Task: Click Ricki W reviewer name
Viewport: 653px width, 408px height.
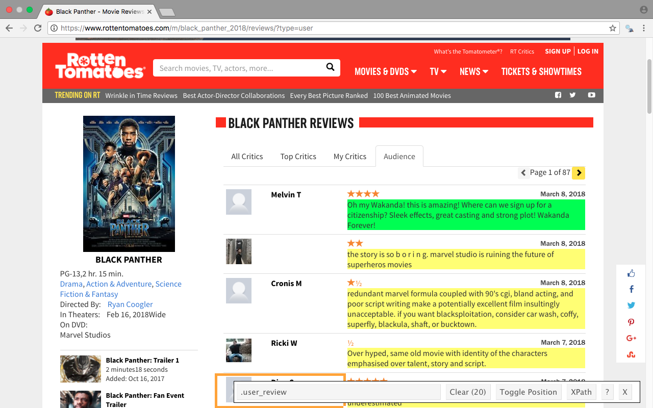Action: click(284, 343)
